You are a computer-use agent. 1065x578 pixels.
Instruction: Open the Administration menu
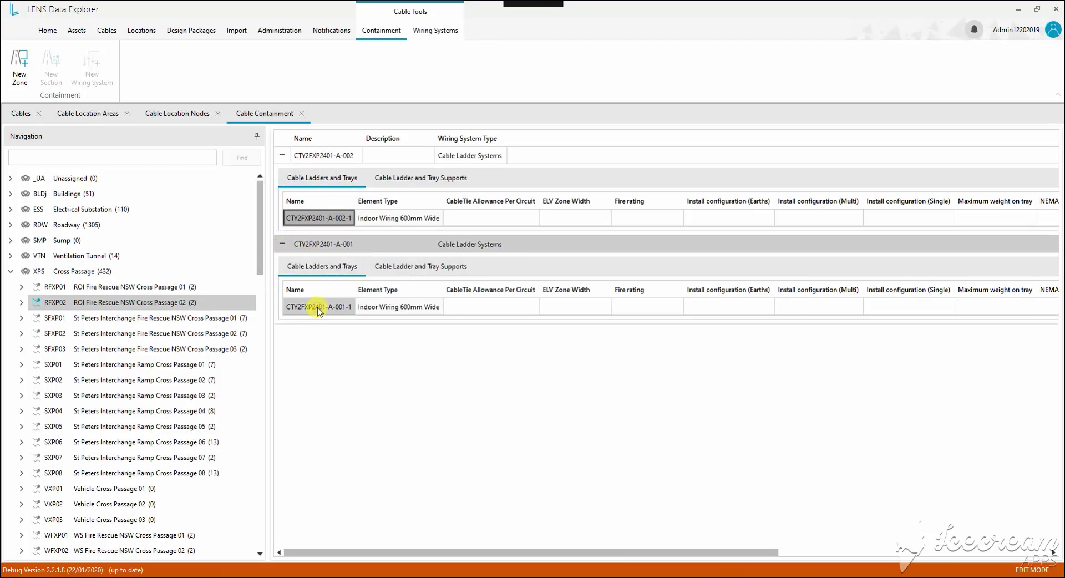coord(280,31)
